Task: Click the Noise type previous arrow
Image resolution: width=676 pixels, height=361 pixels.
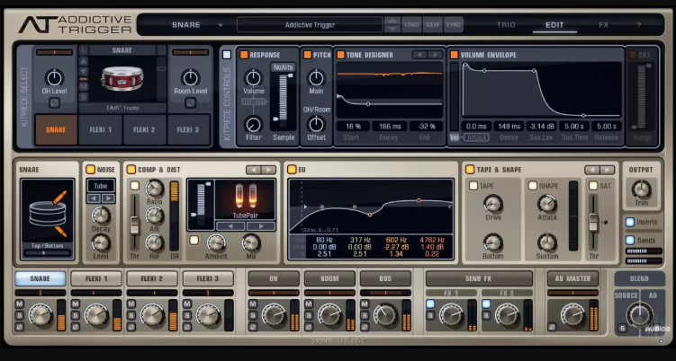Action: tap(94, 198)
